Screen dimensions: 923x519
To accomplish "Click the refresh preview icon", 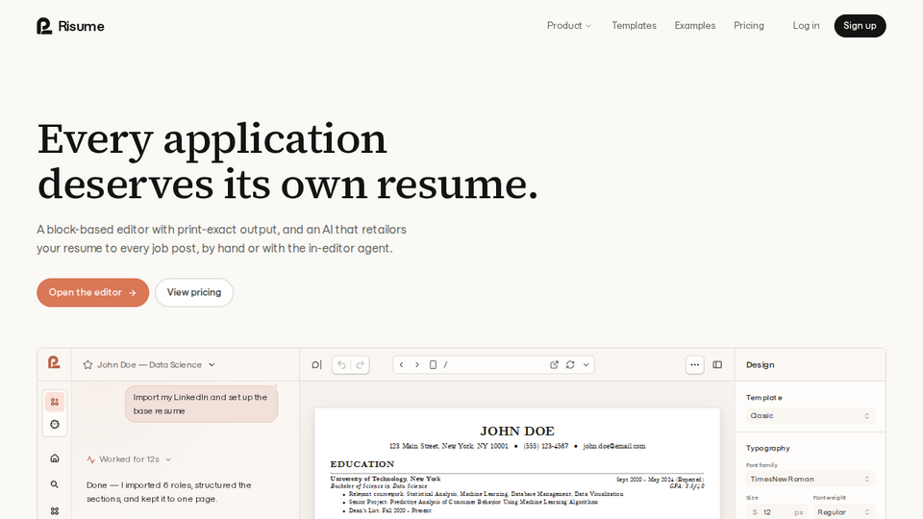I will [570, 365].
